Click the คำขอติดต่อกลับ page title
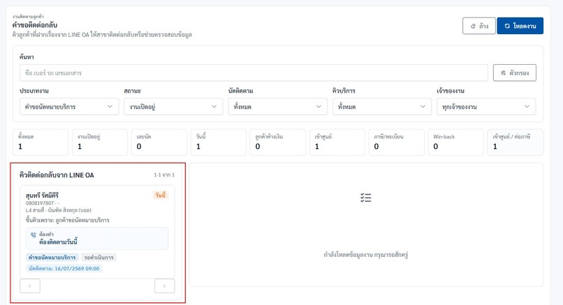563x305 pixels. [x=35, y=25]
